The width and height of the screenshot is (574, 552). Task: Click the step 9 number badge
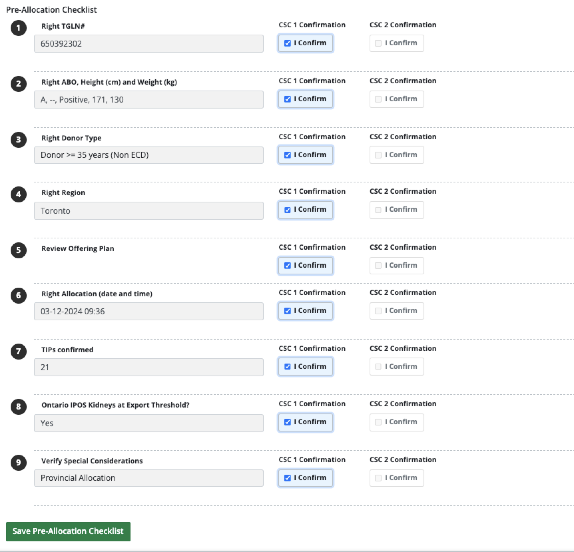(x=18, y=462)
